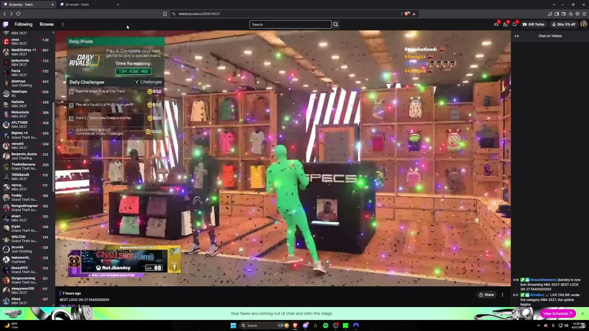Open the whispers chat bubble icon

(515, 24)
